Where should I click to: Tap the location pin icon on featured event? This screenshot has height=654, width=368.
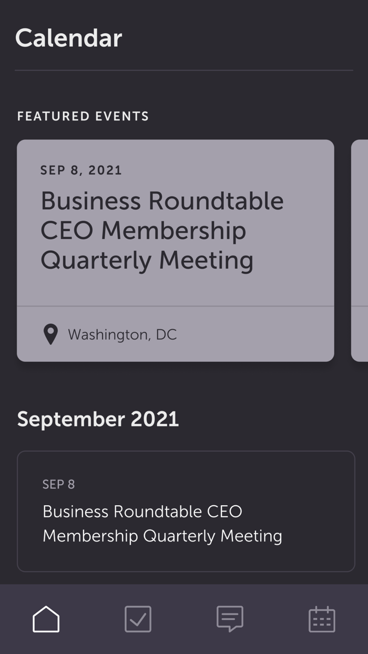[x=50, y=333]
